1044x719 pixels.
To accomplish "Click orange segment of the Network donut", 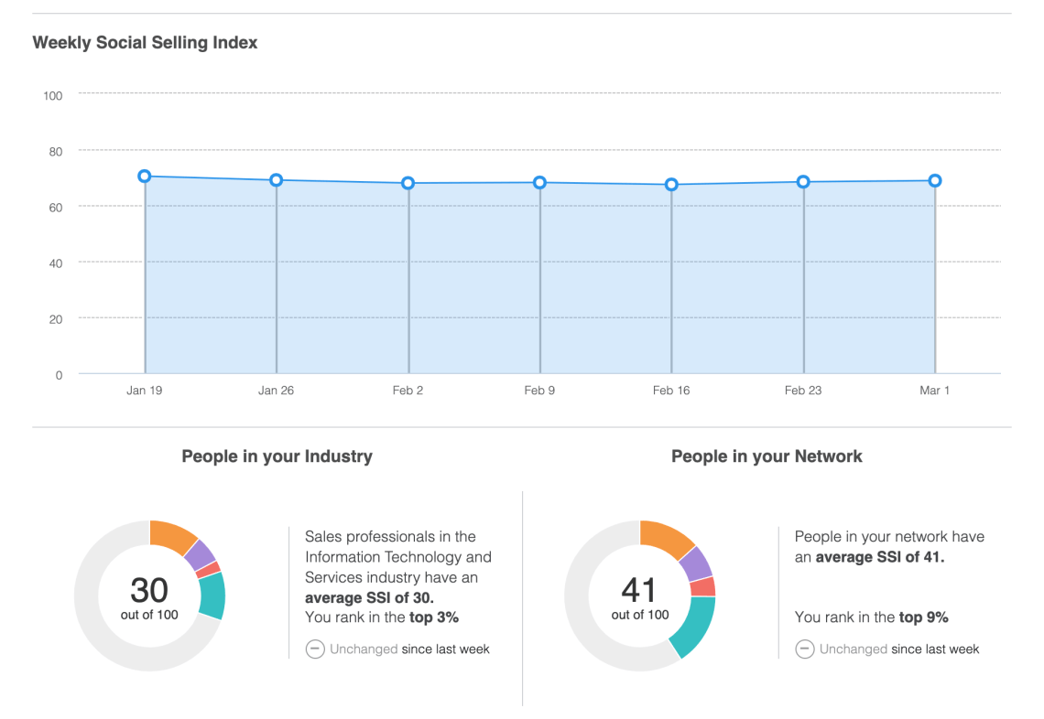I will tap(665, 536).
